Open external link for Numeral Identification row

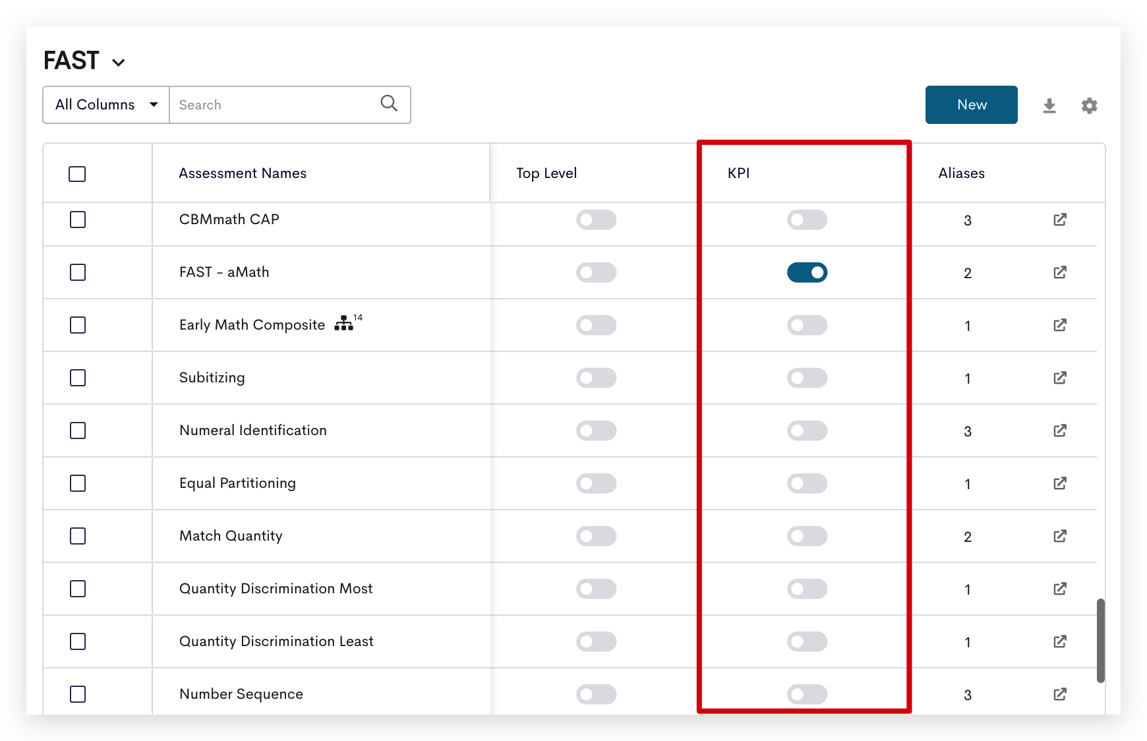click(x=1060, y=430)
